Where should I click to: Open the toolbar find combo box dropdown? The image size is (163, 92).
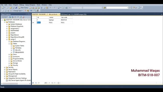click(x=128, y=8)
